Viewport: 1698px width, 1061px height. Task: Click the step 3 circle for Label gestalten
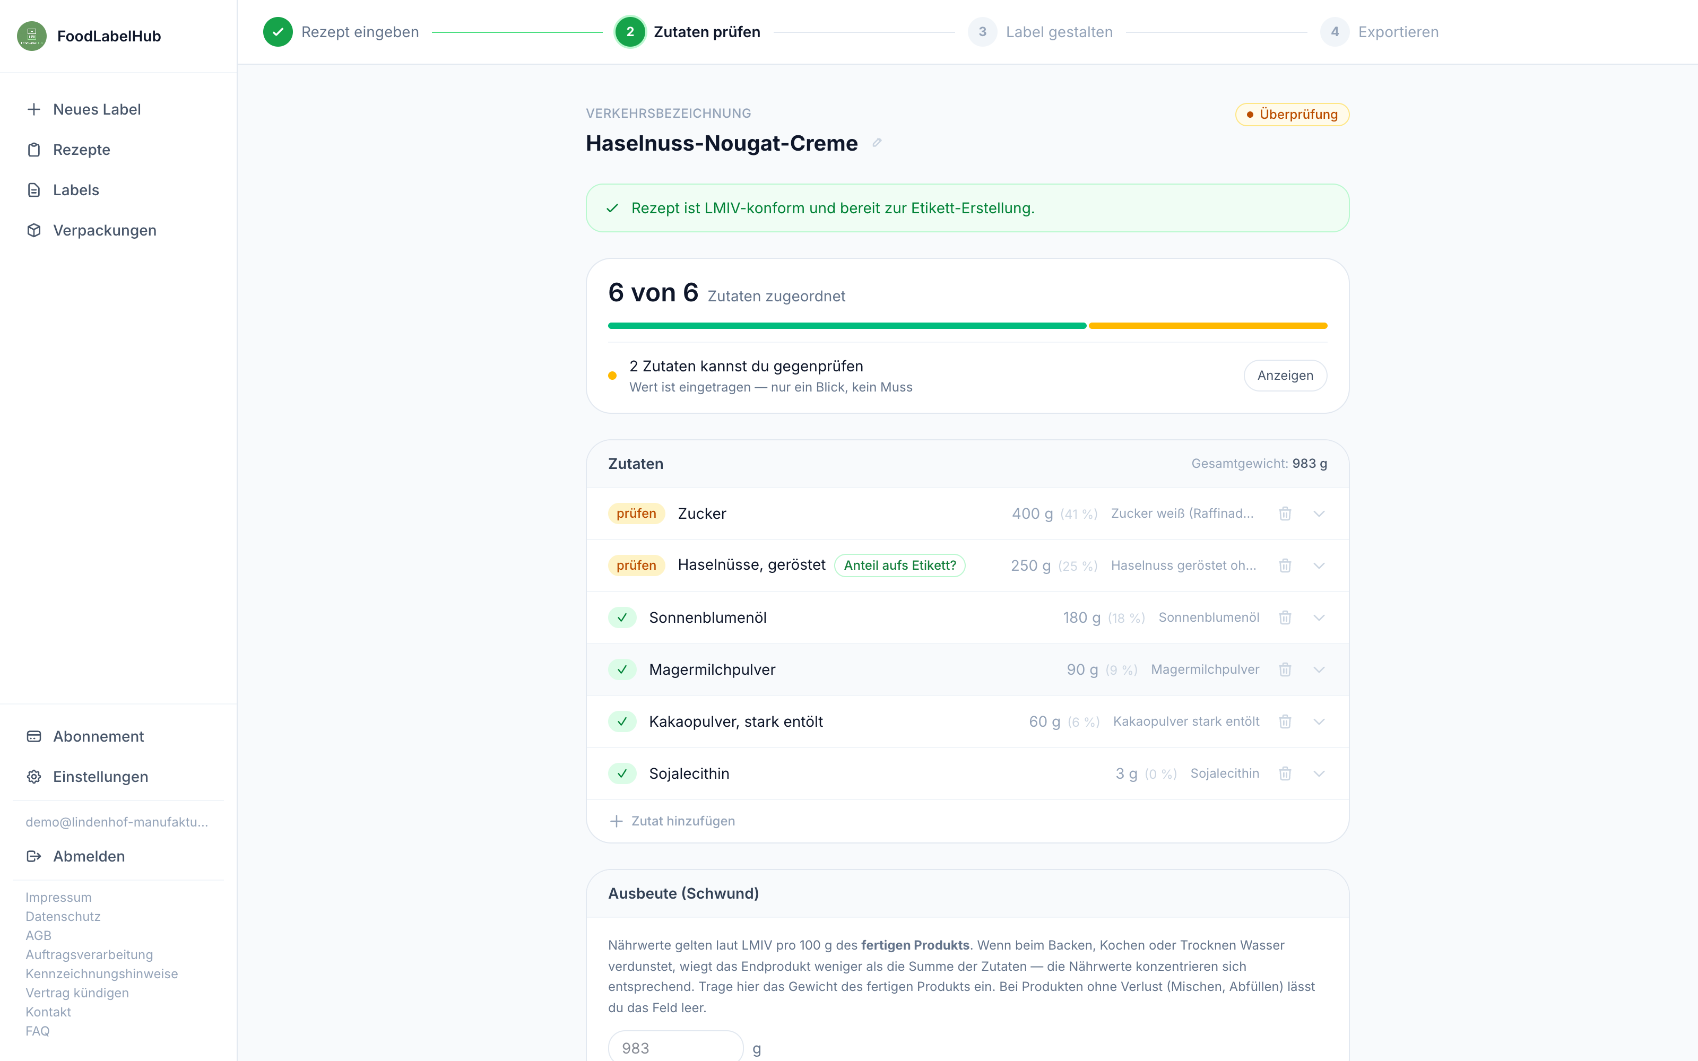click(x=982, y=32)
